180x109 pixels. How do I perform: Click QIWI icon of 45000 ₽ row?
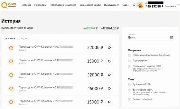11,88
